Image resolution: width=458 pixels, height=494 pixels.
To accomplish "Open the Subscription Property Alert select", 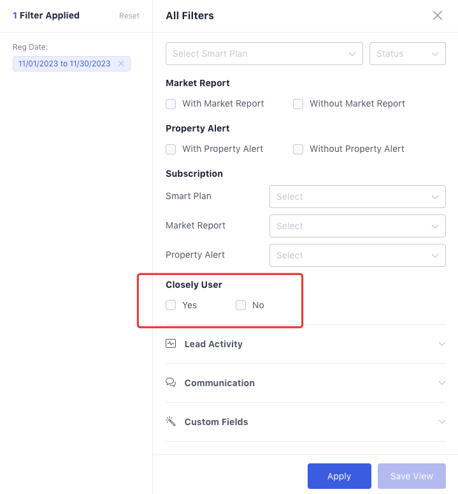I will [357, 255].
